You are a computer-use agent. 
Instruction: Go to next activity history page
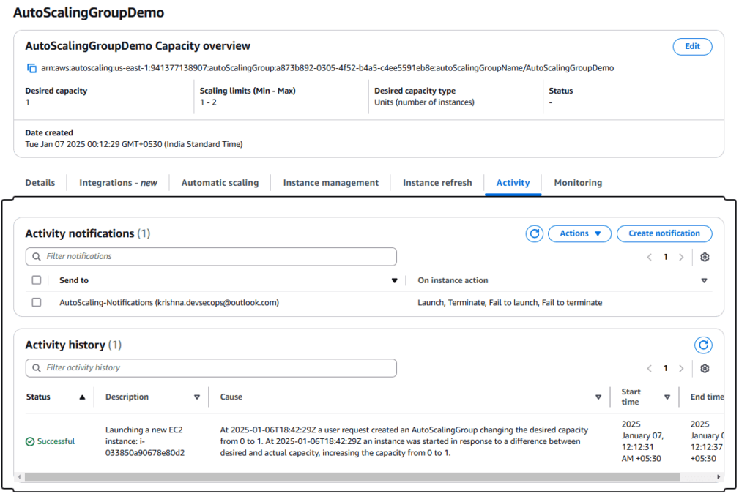(681, 369)
